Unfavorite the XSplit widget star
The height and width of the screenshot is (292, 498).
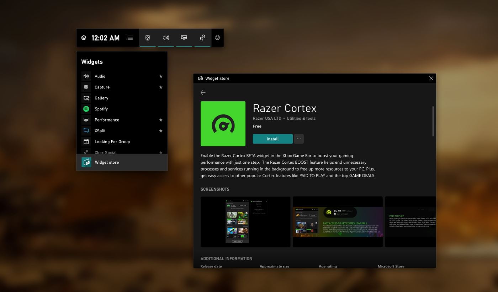tap(161, 131)
